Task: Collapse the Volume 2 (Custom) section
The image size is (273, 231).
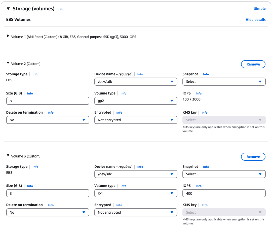Action: click(8, 63)
